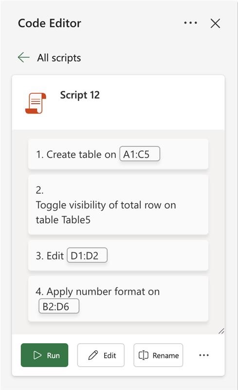The image size is (238, 390).
Task: Select step 1 Create table on
Action: point(118,154)
